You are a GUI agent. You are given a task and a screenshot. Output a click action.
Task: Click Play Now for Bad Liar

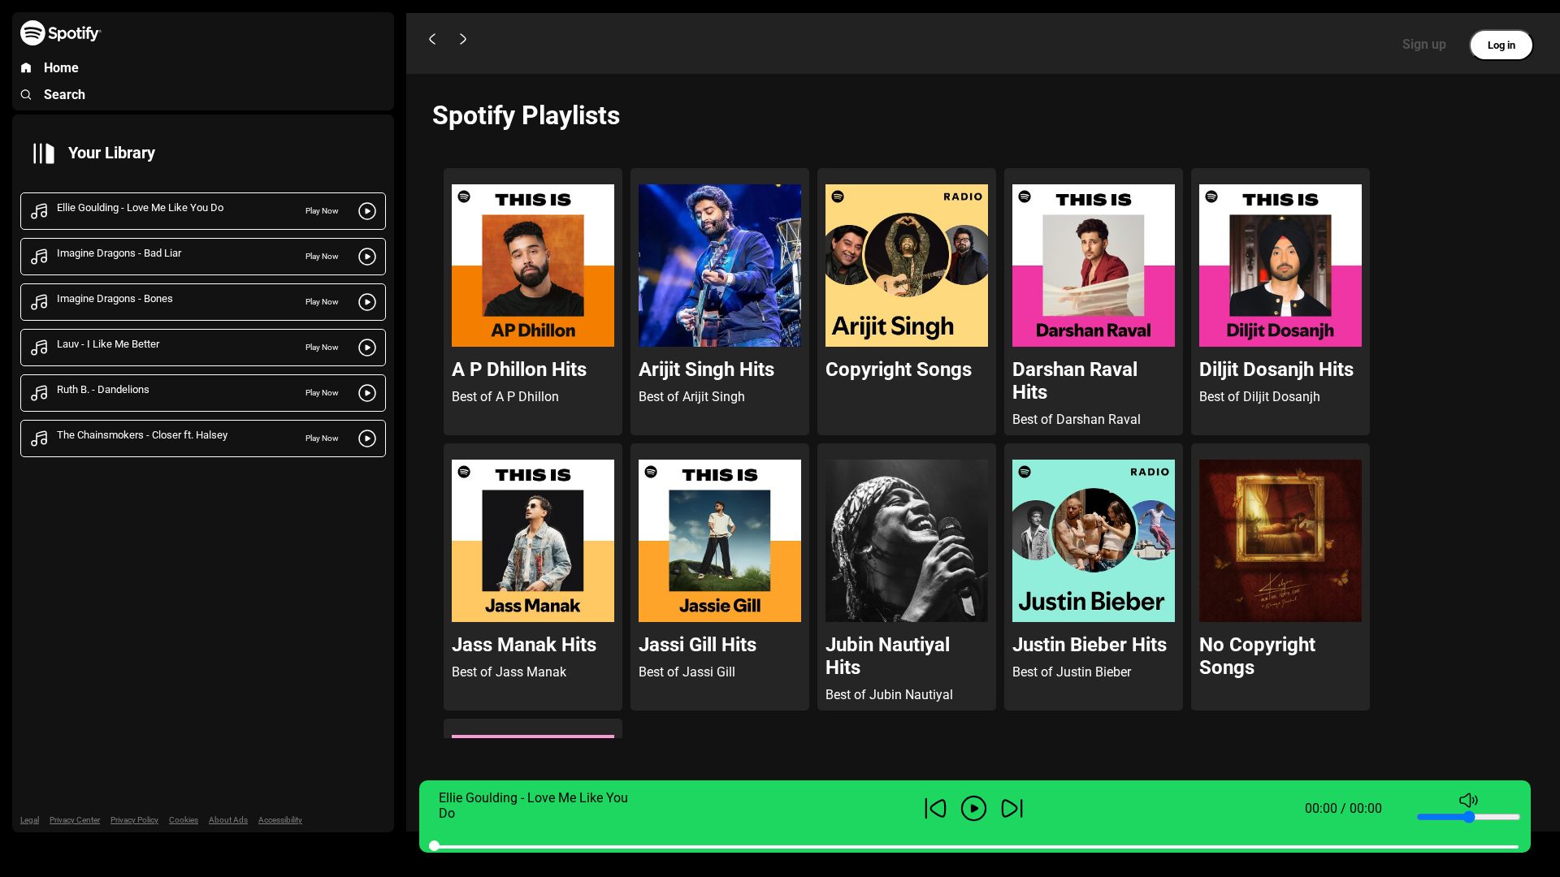[322, 257]
